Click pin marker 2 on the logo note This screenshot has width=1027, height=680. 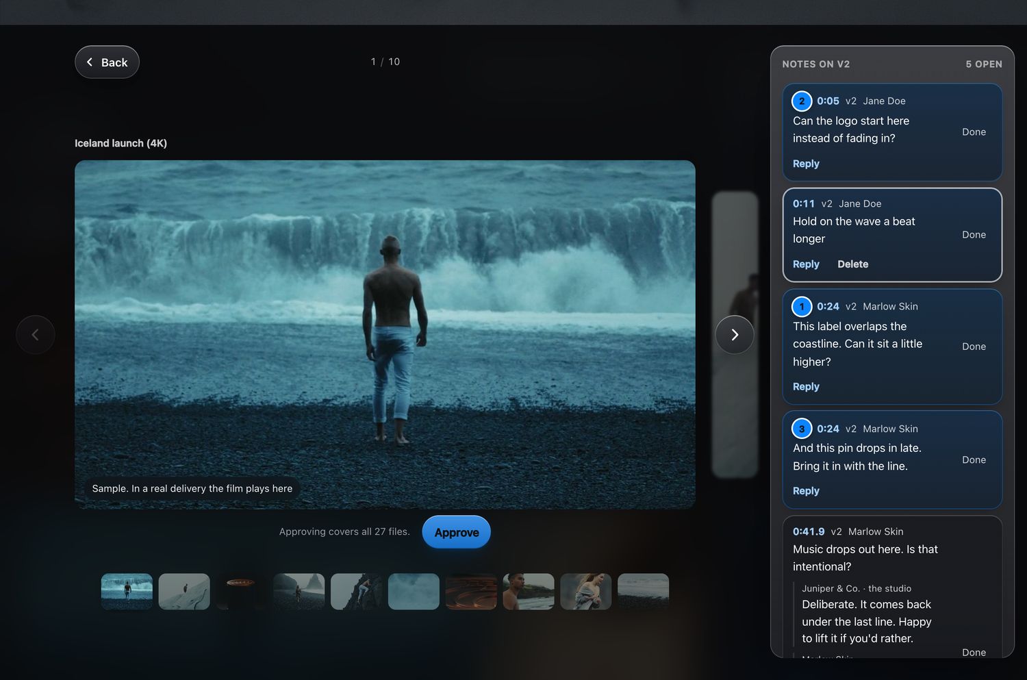pyautogui.click(x=802, y=101)
